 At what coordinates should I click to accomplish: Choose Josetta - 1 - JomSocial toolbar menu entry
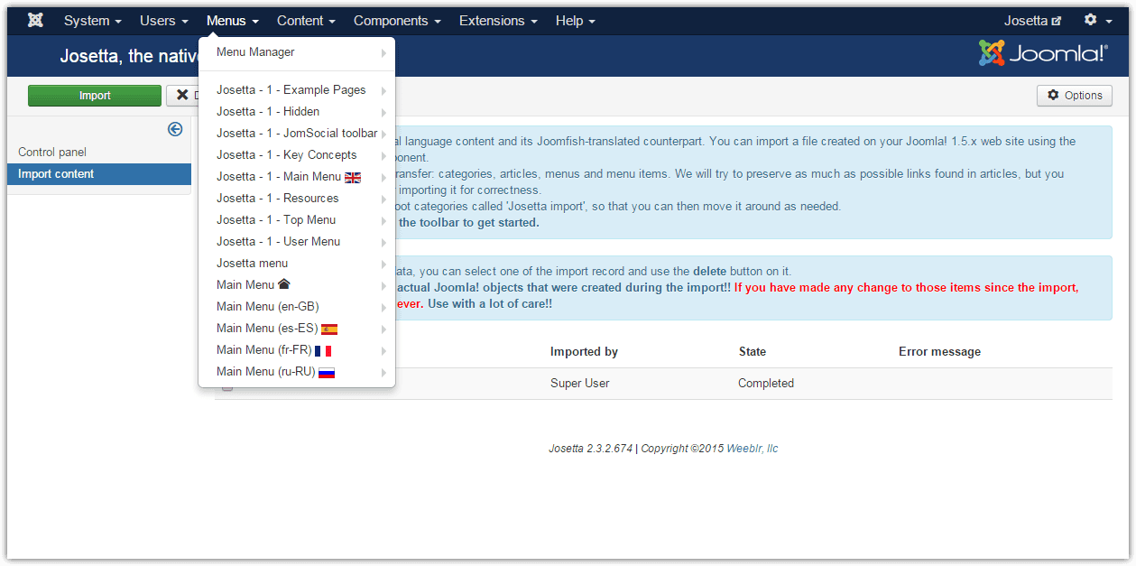point(297,134)
